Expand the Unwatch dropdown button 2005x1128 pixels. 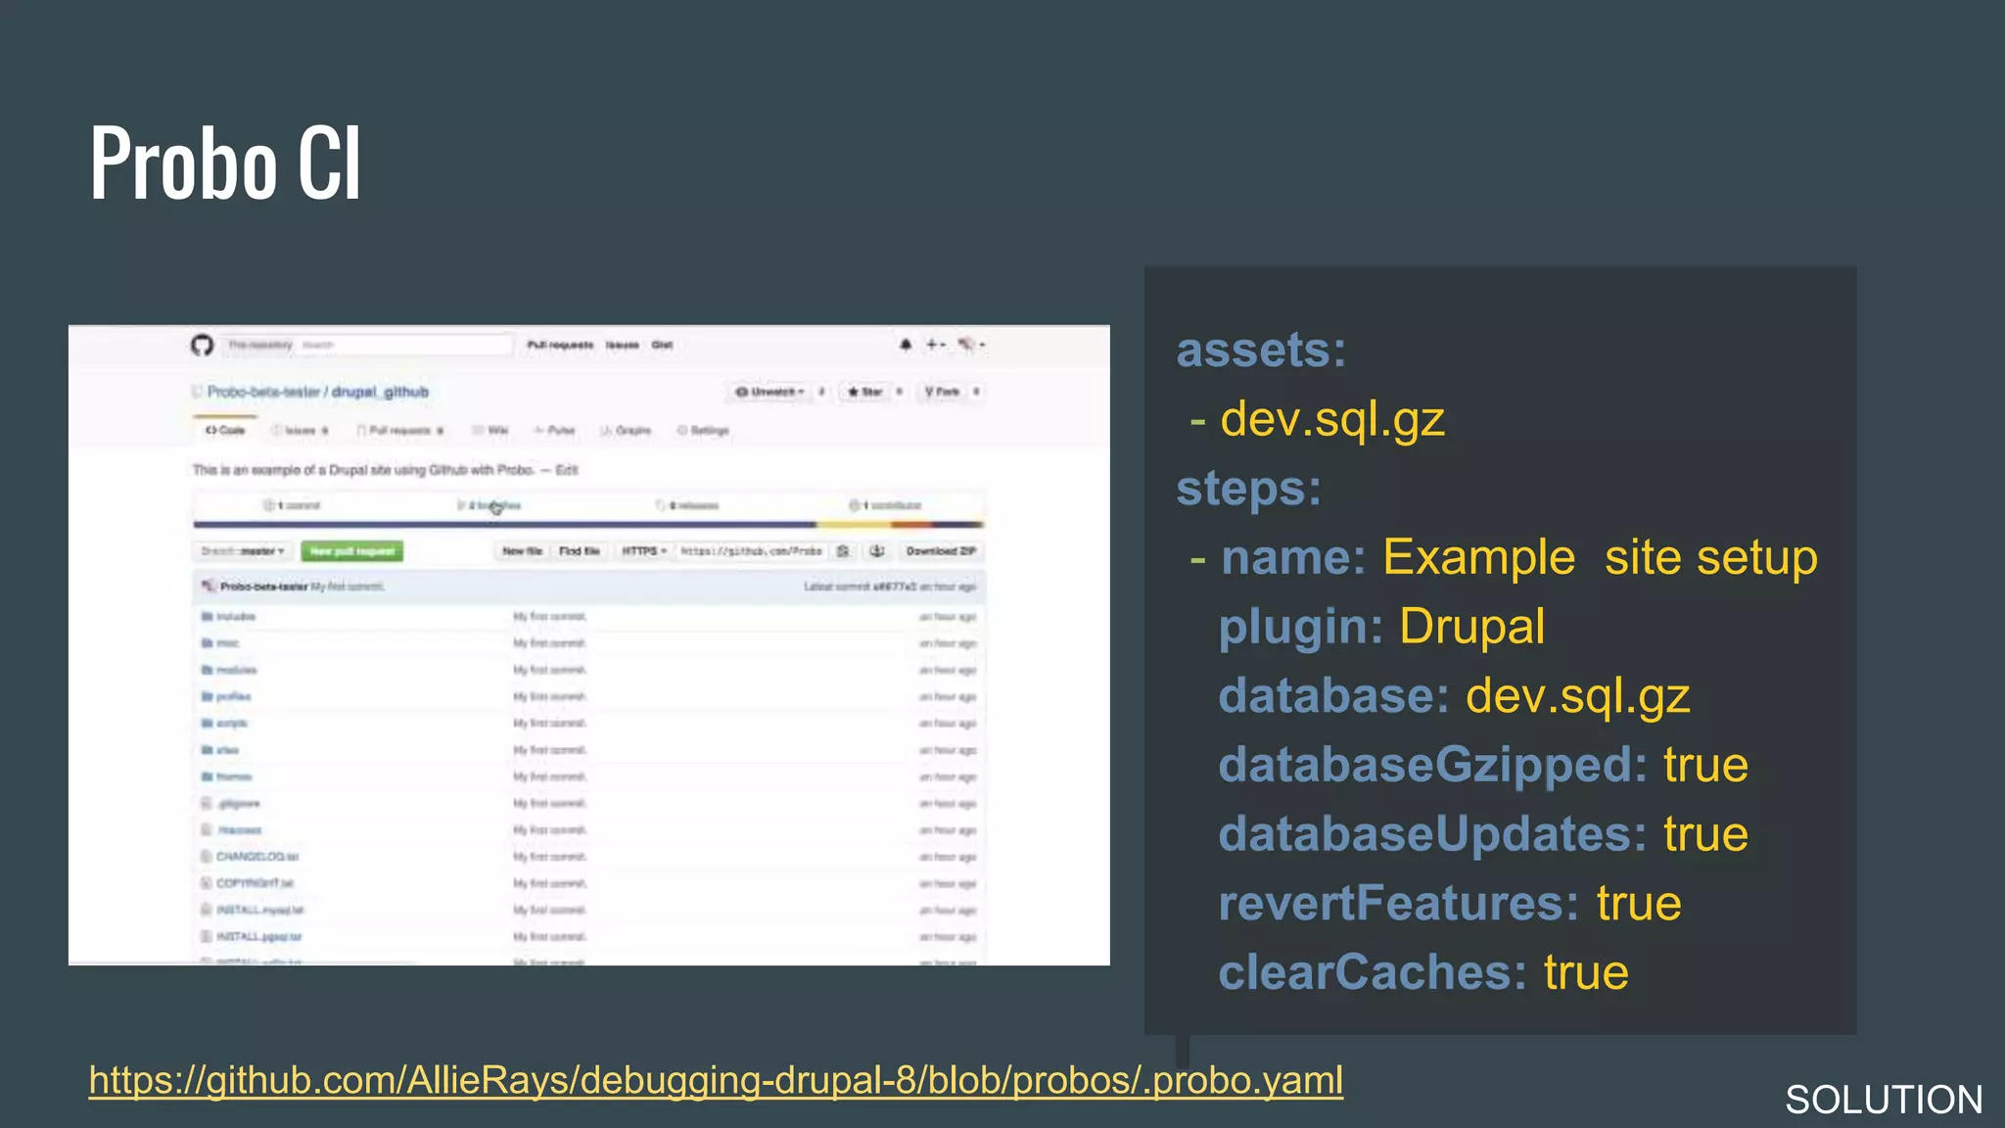[769, 392]
